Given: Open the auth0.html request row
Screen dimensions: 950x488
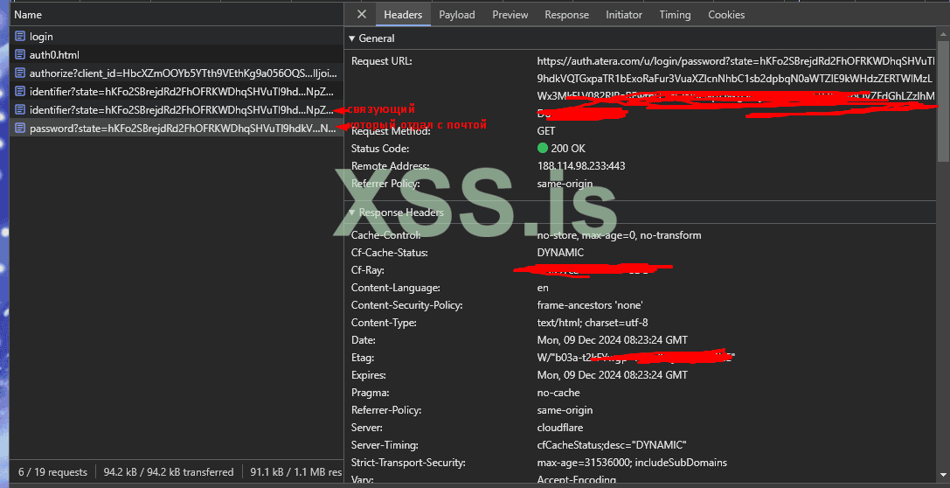Looking at the screenshot, I should (177, 54).
